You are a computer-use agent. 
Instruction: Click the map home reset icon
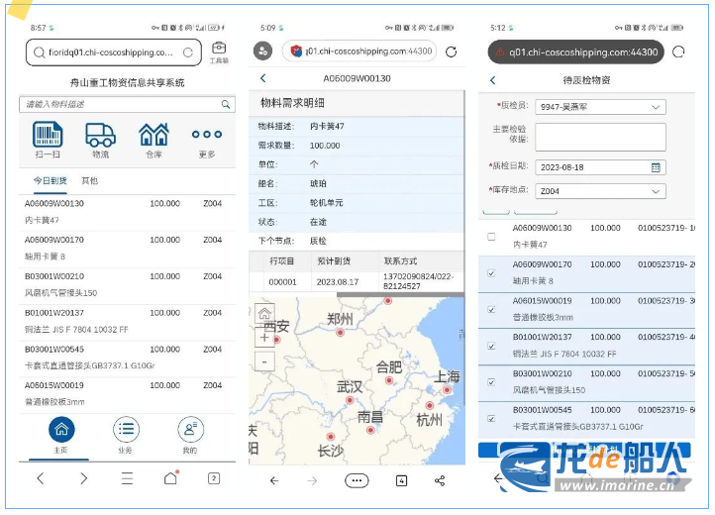click(264, 314)
